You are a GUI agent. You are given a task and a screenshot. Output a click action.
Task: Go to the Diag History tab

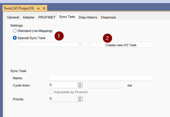(88, 17)
